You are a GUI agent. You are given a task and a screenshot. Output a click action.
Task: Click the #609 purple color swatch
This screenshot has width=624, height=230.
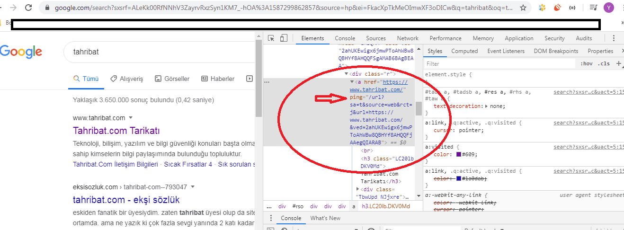459,154
